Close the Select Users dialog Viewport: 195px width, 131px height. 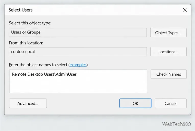pyautogui.click(x=185, y=10)
